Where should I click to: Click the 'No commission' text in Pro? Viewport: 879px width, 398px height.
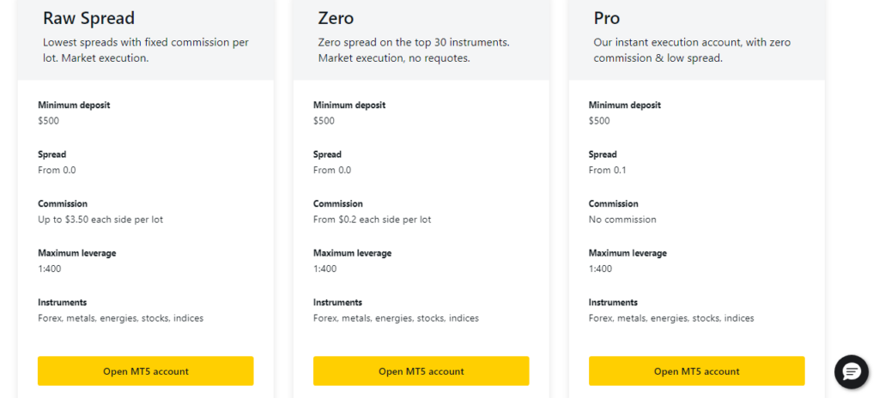622,220
